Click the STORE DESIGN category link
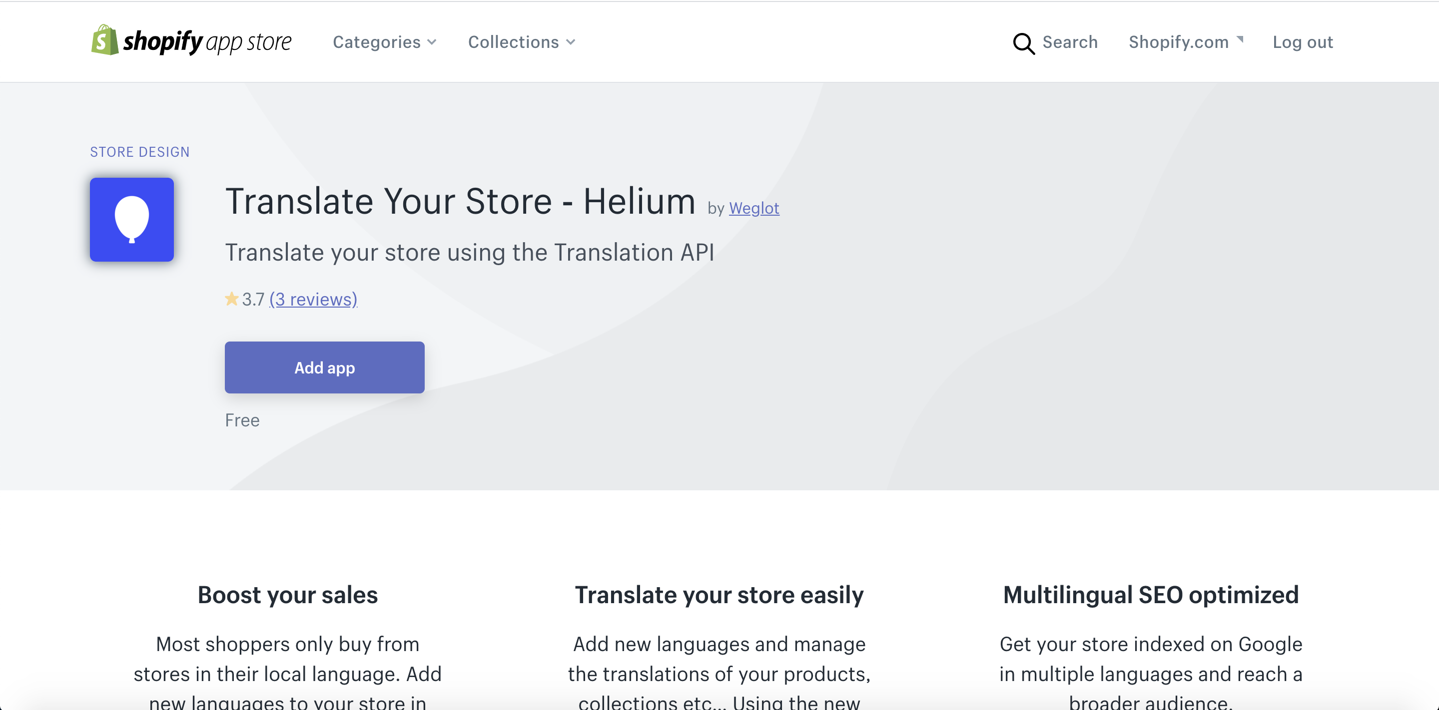This screenshot has width=1439, height=710. [x=140, y=152]
